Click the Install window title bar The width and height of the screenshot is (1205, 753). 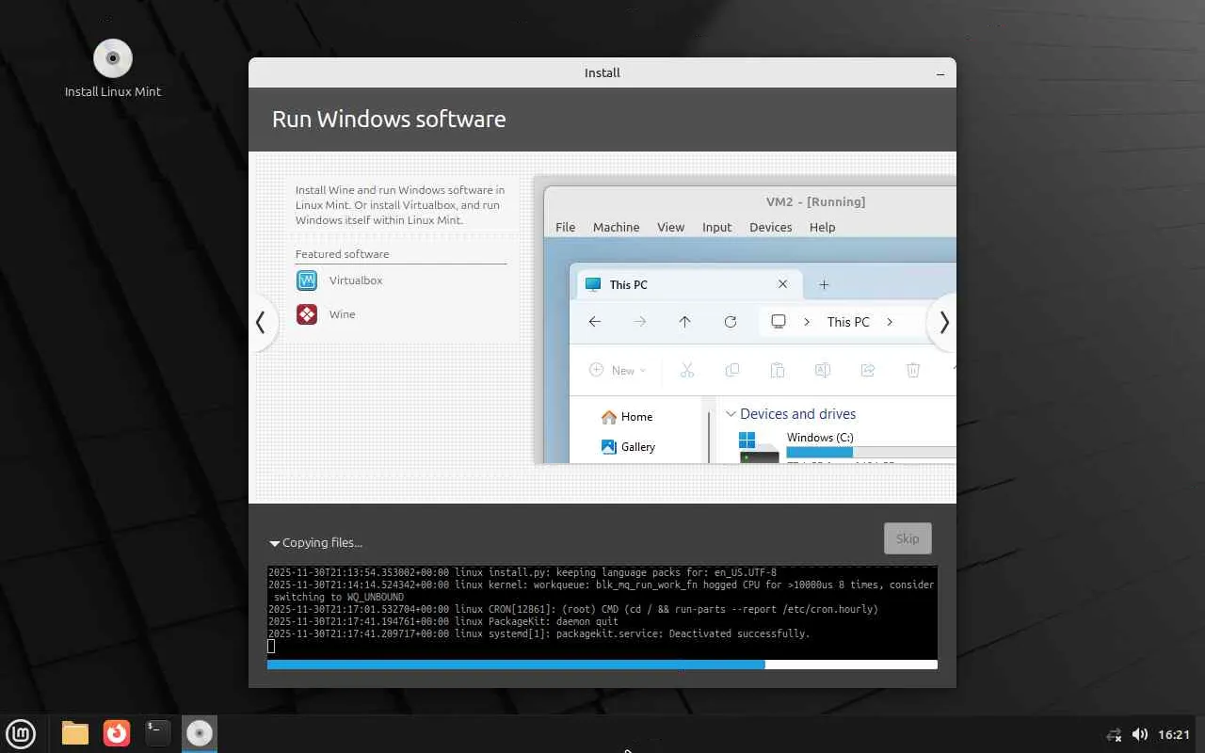click(602, 72)
